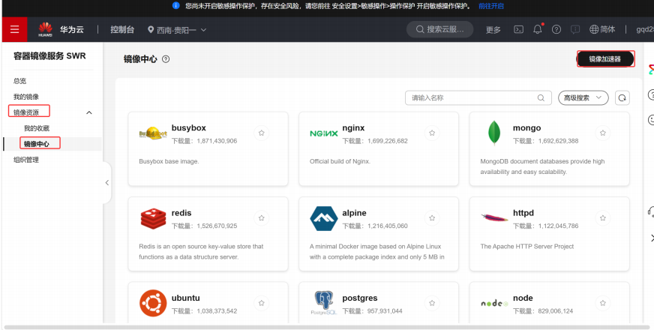The width and height of the screenshot is (654, 330).
Task: Click 'The Apache HTTP Server Project' text
Action: click(527, 247)
